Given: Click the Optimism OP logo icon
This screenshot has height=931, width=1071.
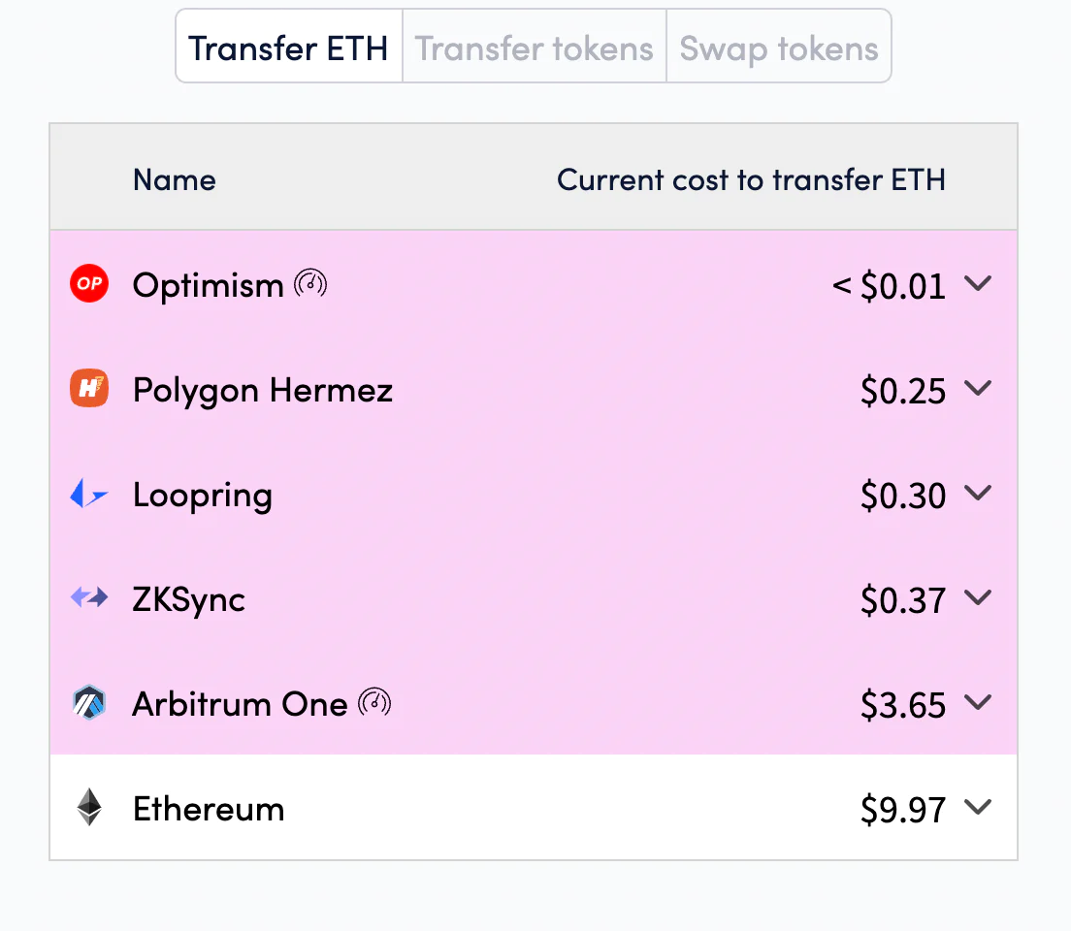Looking at the screenshot, I should coord(89,283).
